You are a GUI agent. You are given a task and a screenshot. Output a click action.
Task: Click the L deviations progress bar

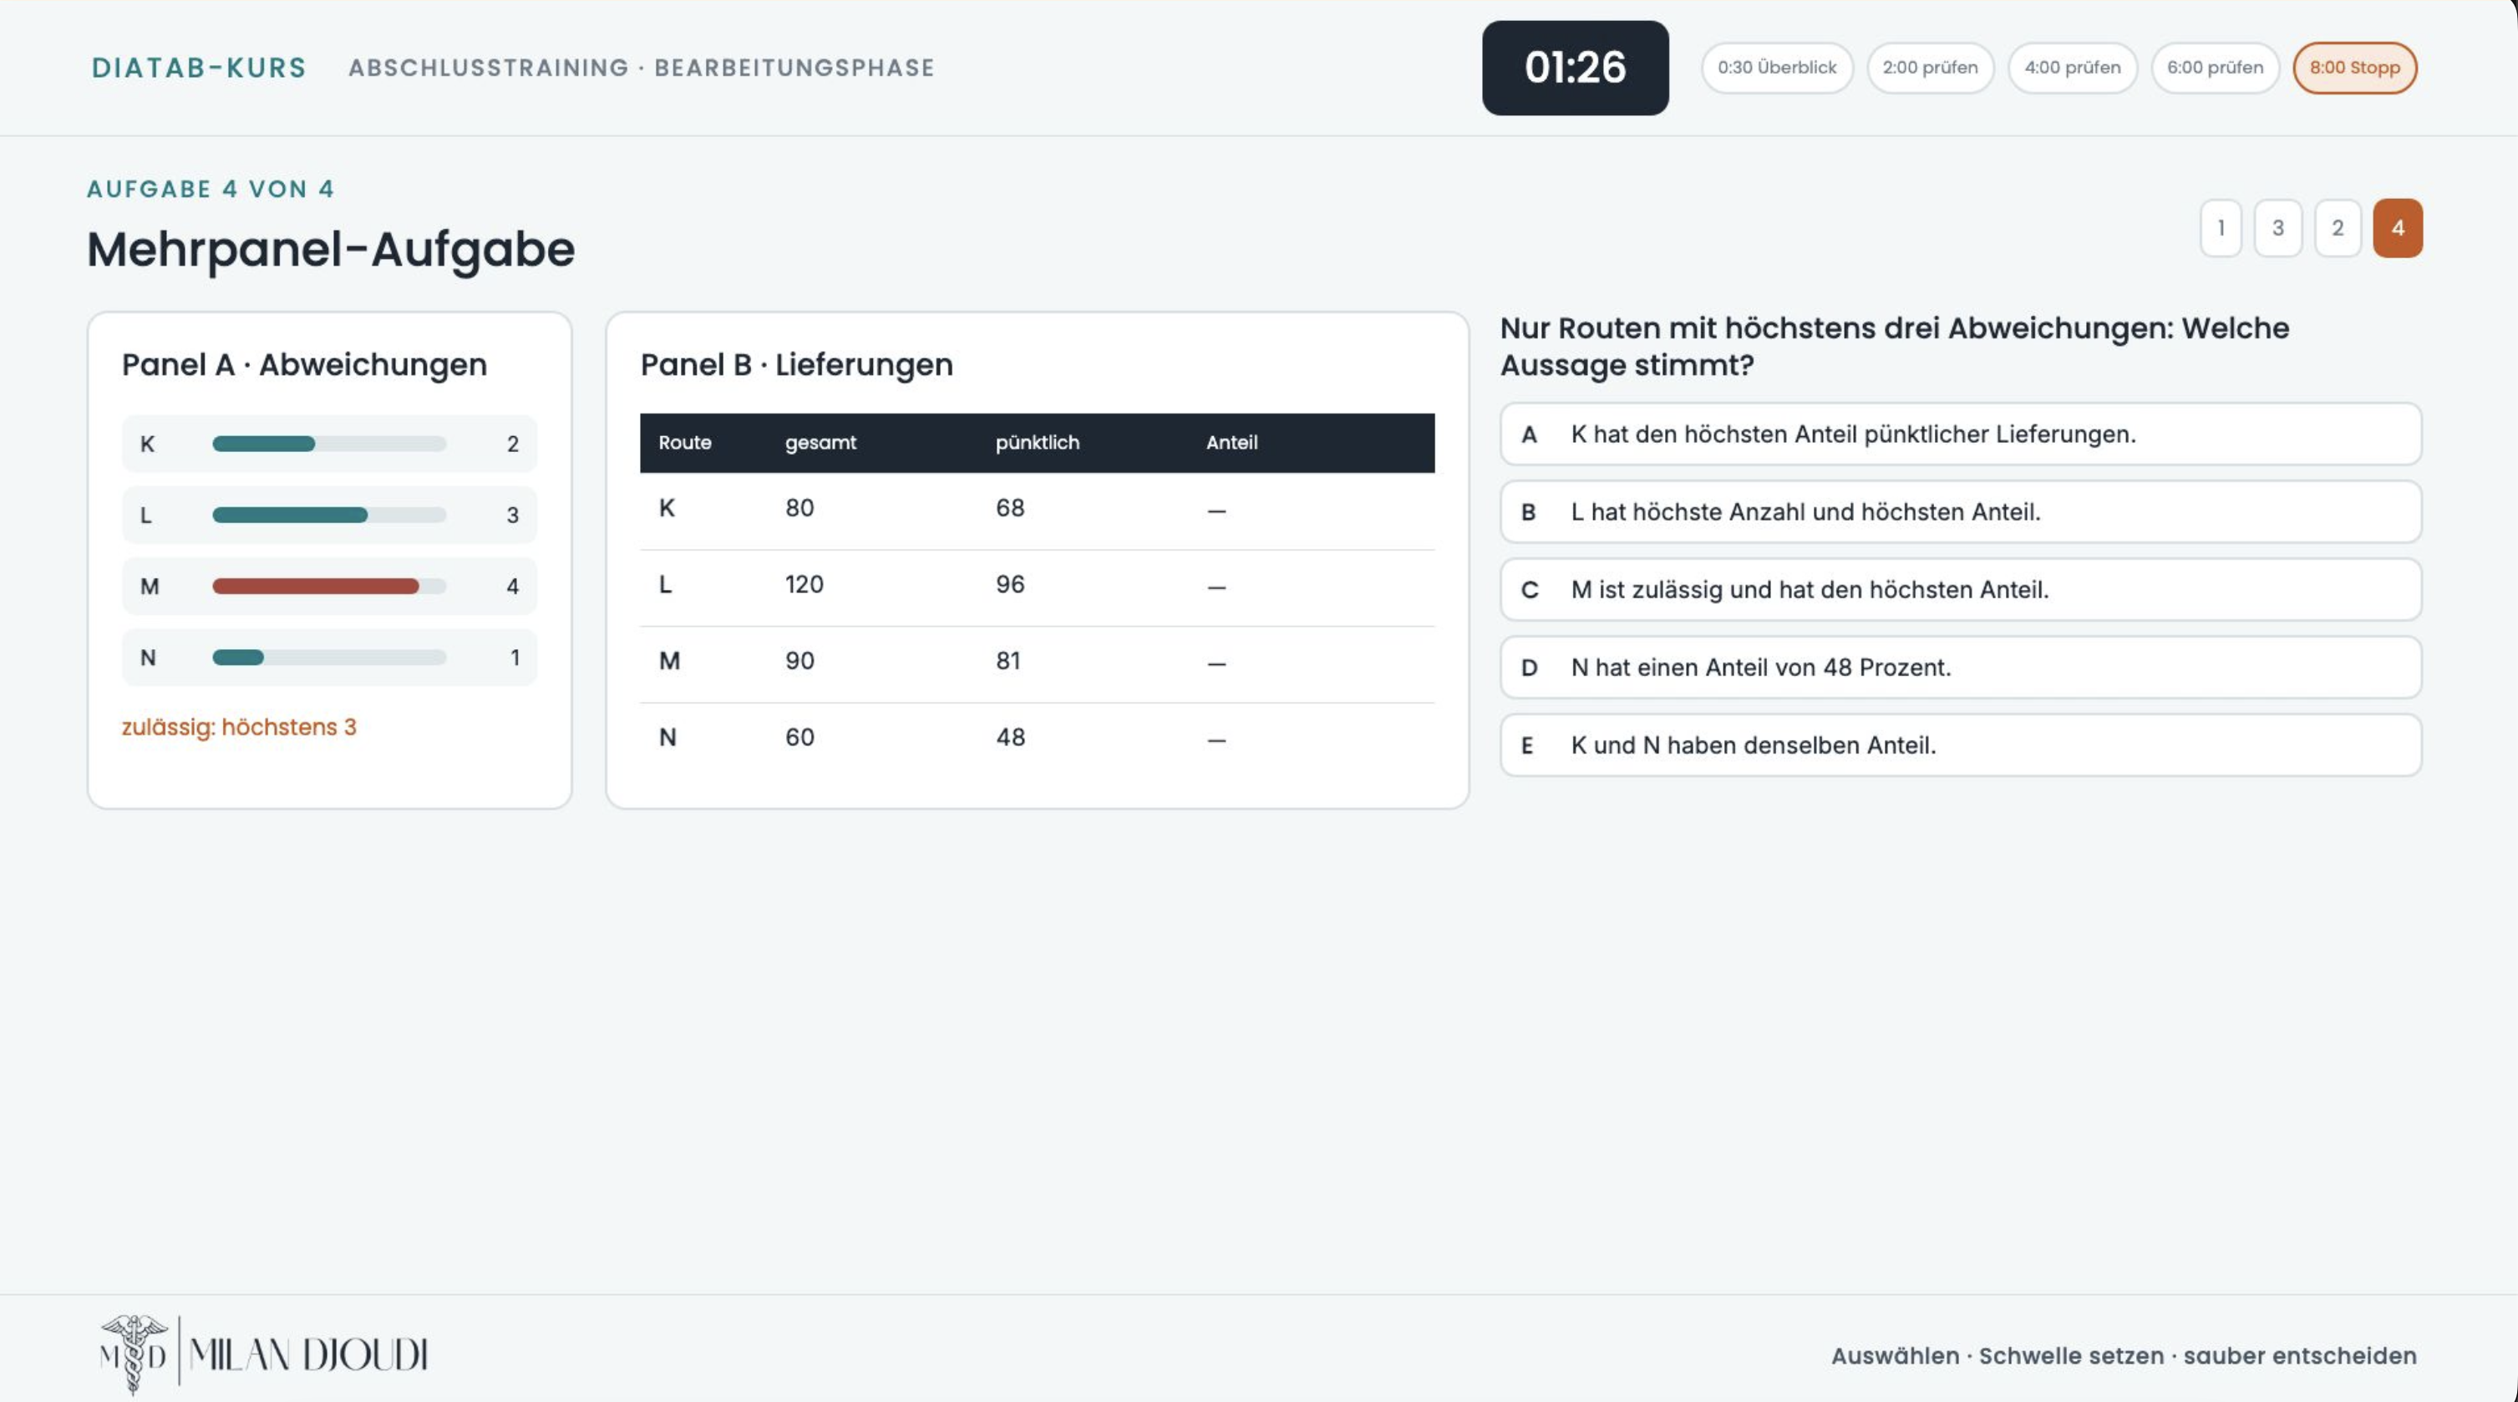(x=328, y=516)
